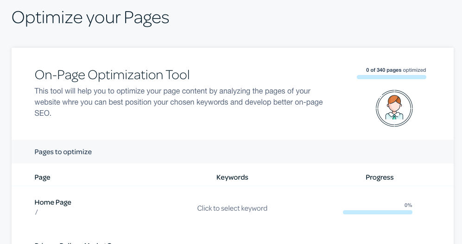Click the 'On-Page Optimization Tool' heading
462x244 pixels.
click(x=112, y=75)
